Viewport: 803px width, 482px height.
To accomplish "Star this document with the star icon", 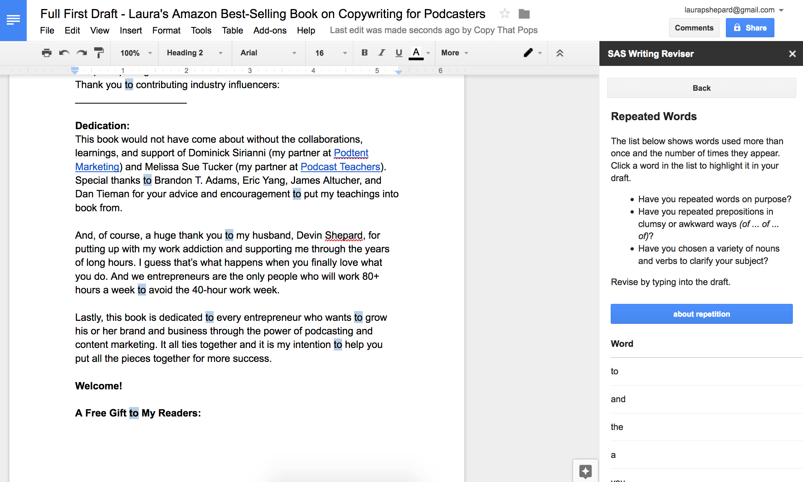I will point(504,14).
